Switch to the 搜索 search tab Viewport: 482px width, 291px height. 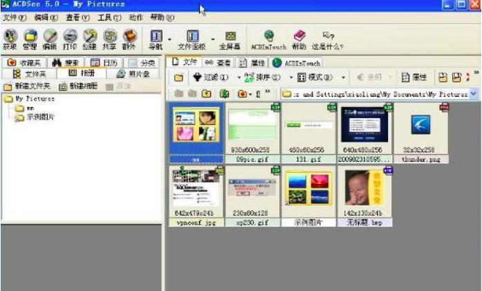pos(67,63)
